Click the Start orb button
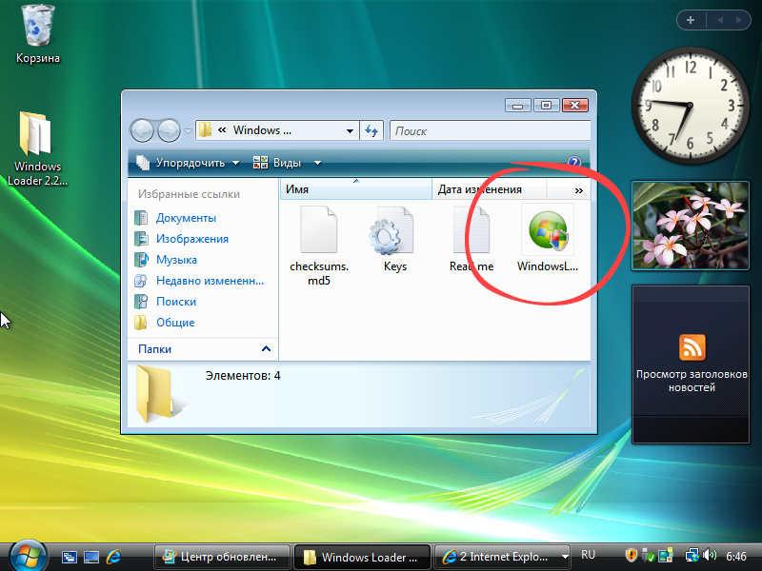762x571 pixels. (x=29, y=557)
